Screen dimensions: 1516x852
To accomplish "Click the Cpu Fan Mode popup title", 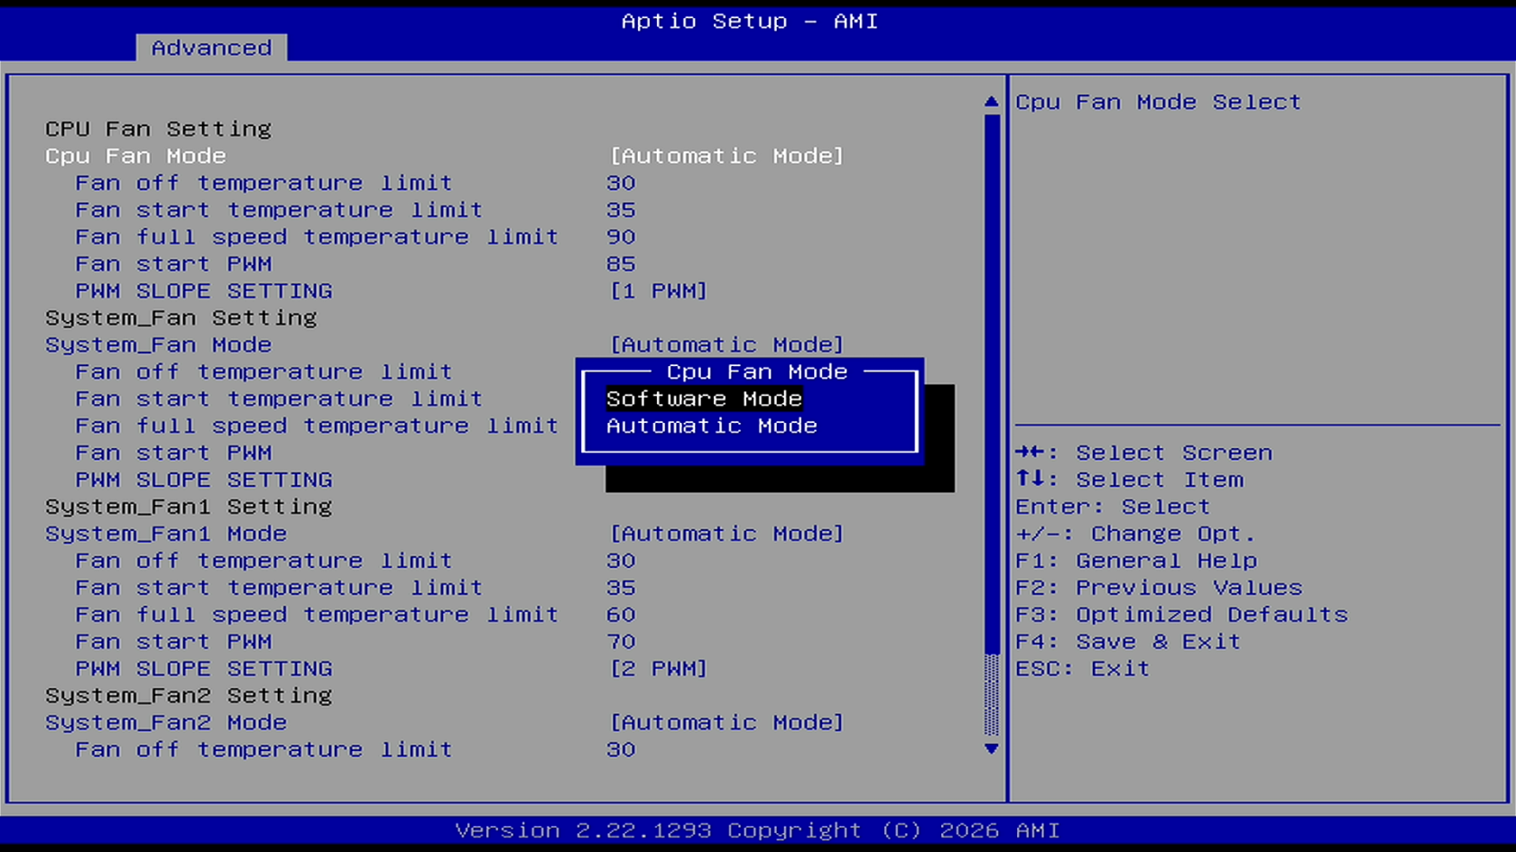I will coord(756,371).
